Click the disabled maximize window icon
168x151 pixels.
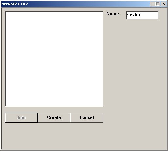(158, 4)
